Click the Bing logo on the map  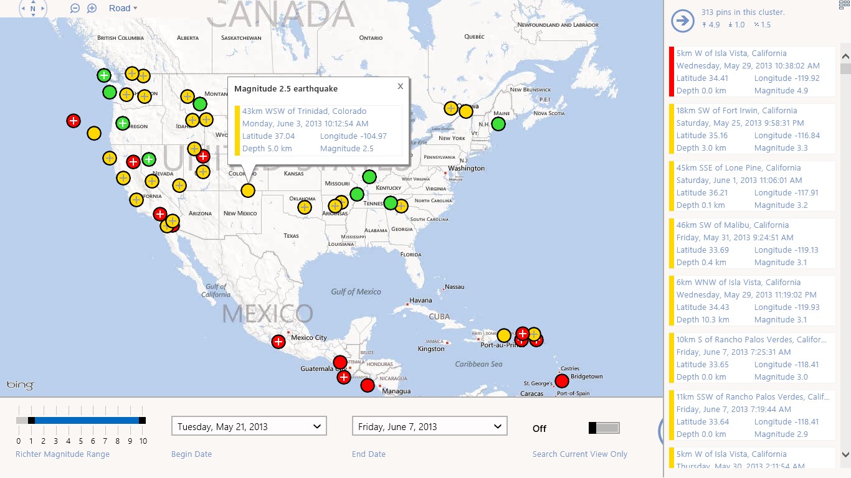point(19,385)
